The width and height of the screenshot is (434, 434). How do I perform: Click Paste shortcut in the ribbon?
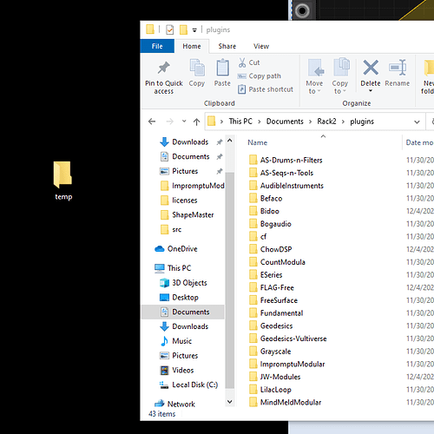point(266,89)
